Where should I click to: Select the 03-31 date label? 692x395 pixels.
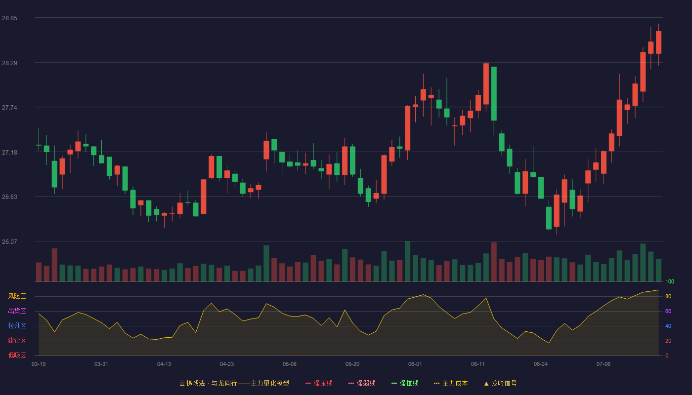coord(101,364)
